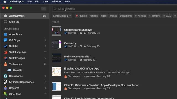
Task: Open Gradients and Shadows thumbnail
Action: (x=57, y=31)
